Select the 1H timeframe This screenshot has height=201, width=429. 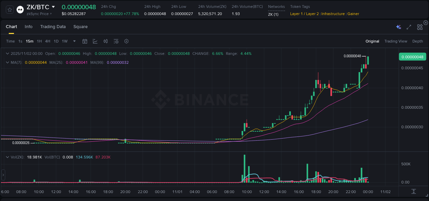[39, 41]
